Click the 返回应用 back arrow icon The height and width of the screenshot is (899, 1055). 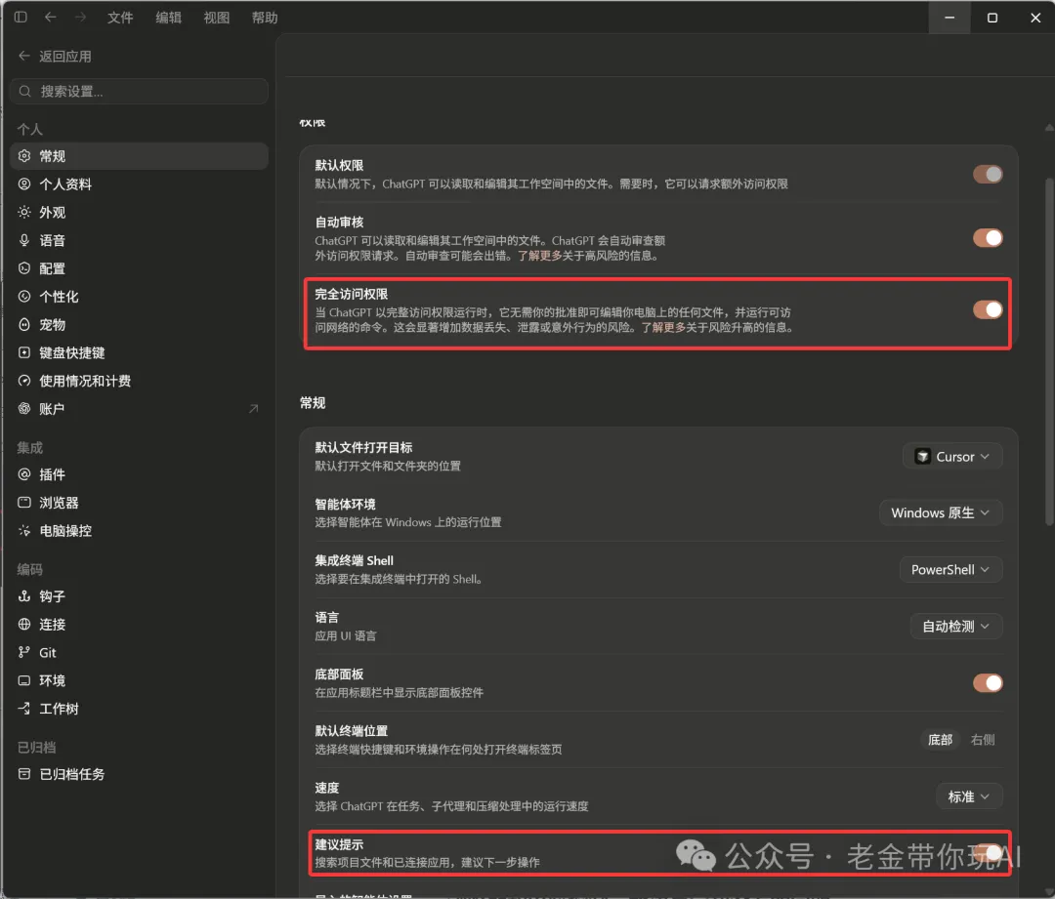(24, 56)
